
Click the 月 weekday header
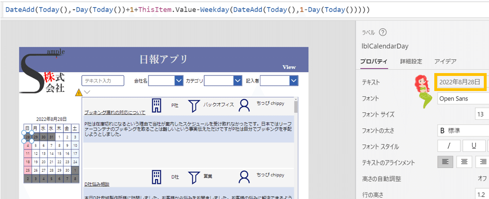[35, 128]
